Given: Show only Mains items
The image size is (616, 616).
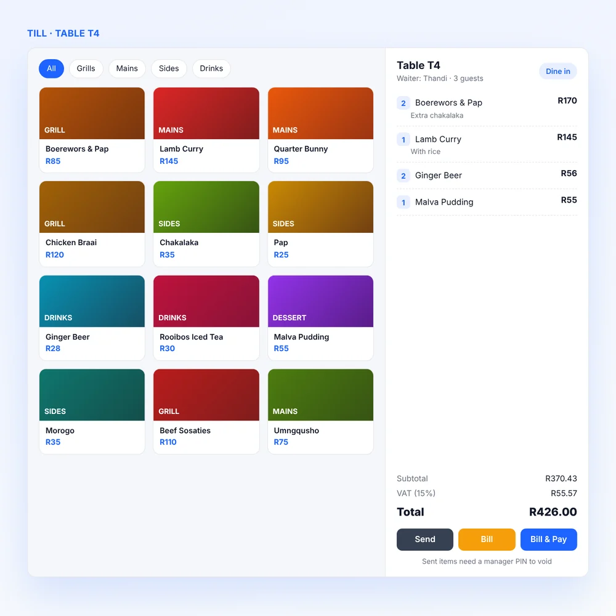Looking at the screenshot, I should [x=127, y=68].
